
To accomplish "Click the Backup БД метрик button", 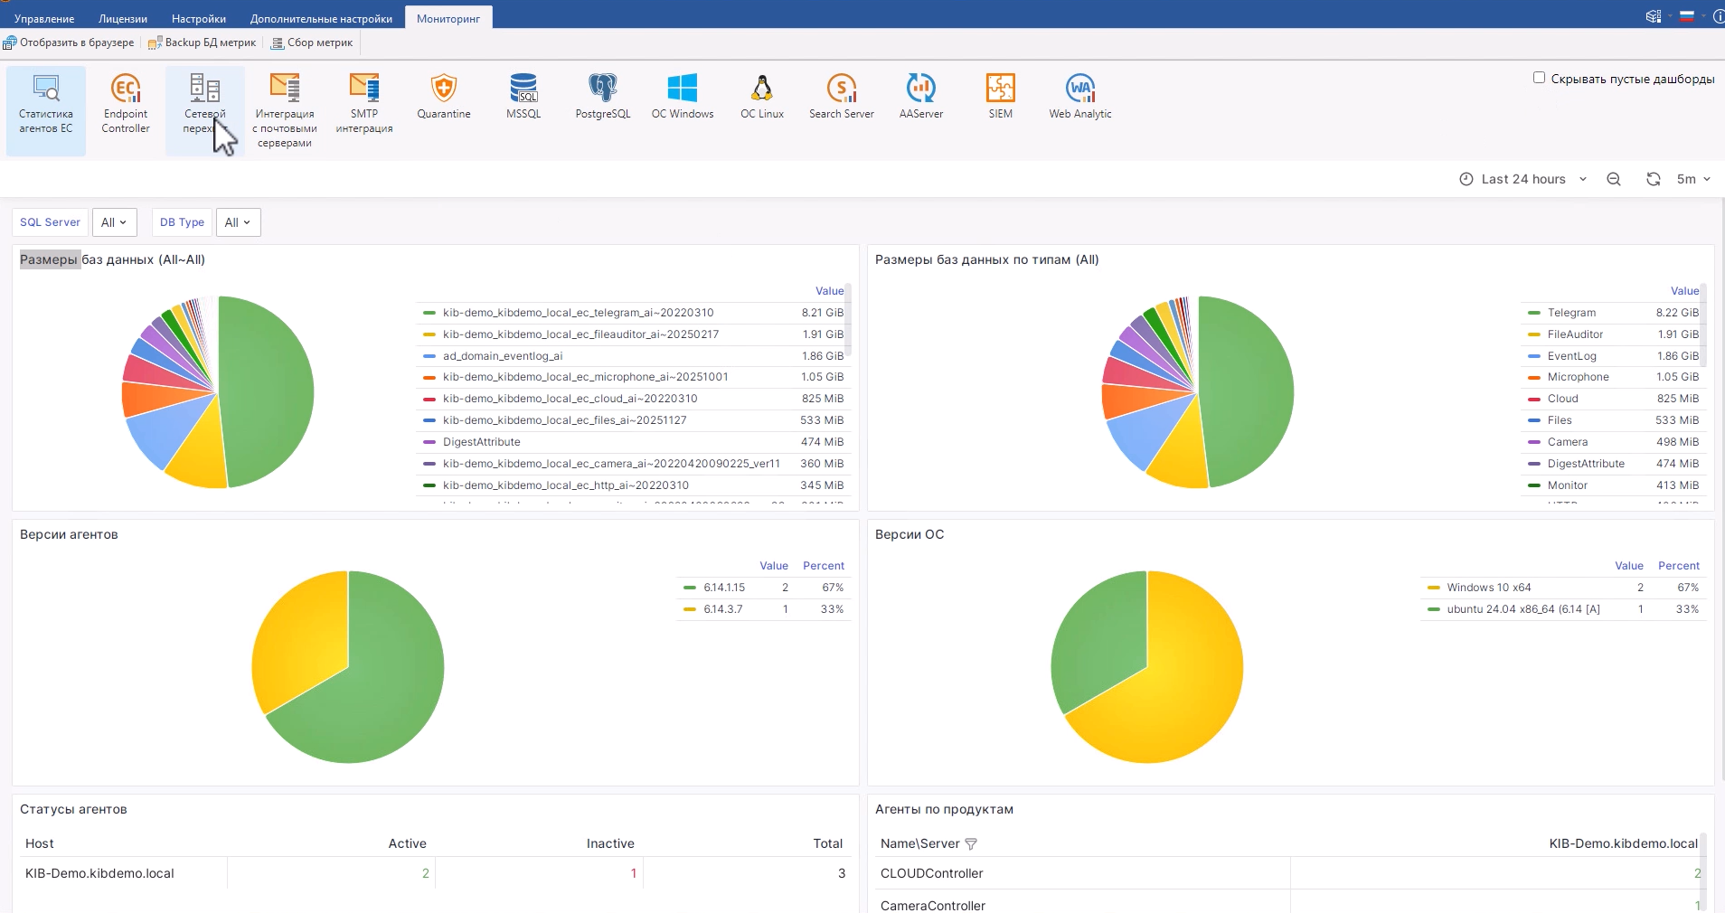I will click(x=203, y=42).
